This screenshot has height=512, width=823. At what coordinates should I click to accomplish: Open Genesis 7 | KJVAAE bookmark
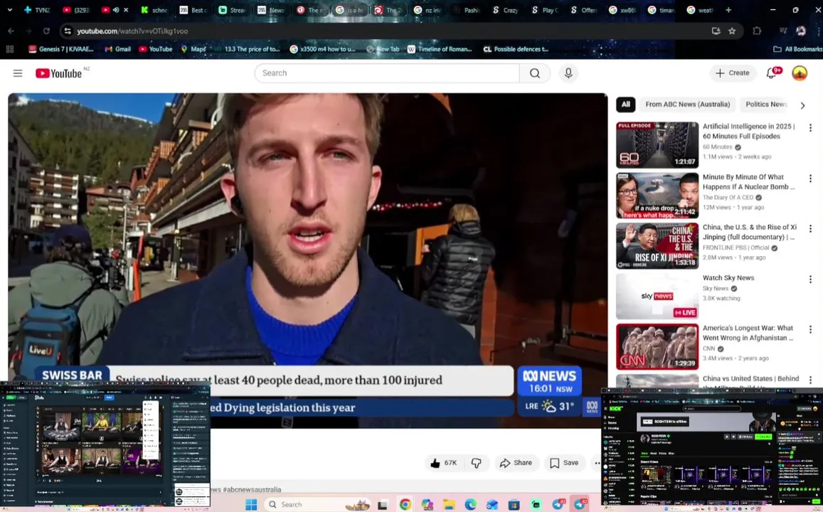coord(61,49)
